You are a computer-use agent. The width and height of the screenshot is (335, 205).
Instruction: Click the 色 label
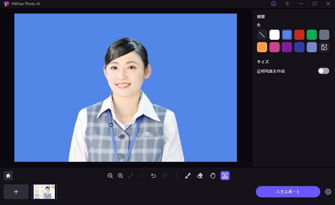tap(259, 25)
